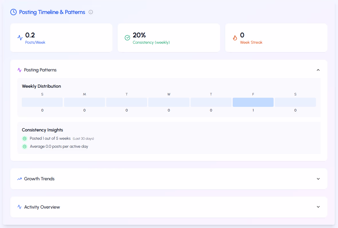The image size is (338, 228).
Task: Click the info icon next to title
Action: coord(91,12)
